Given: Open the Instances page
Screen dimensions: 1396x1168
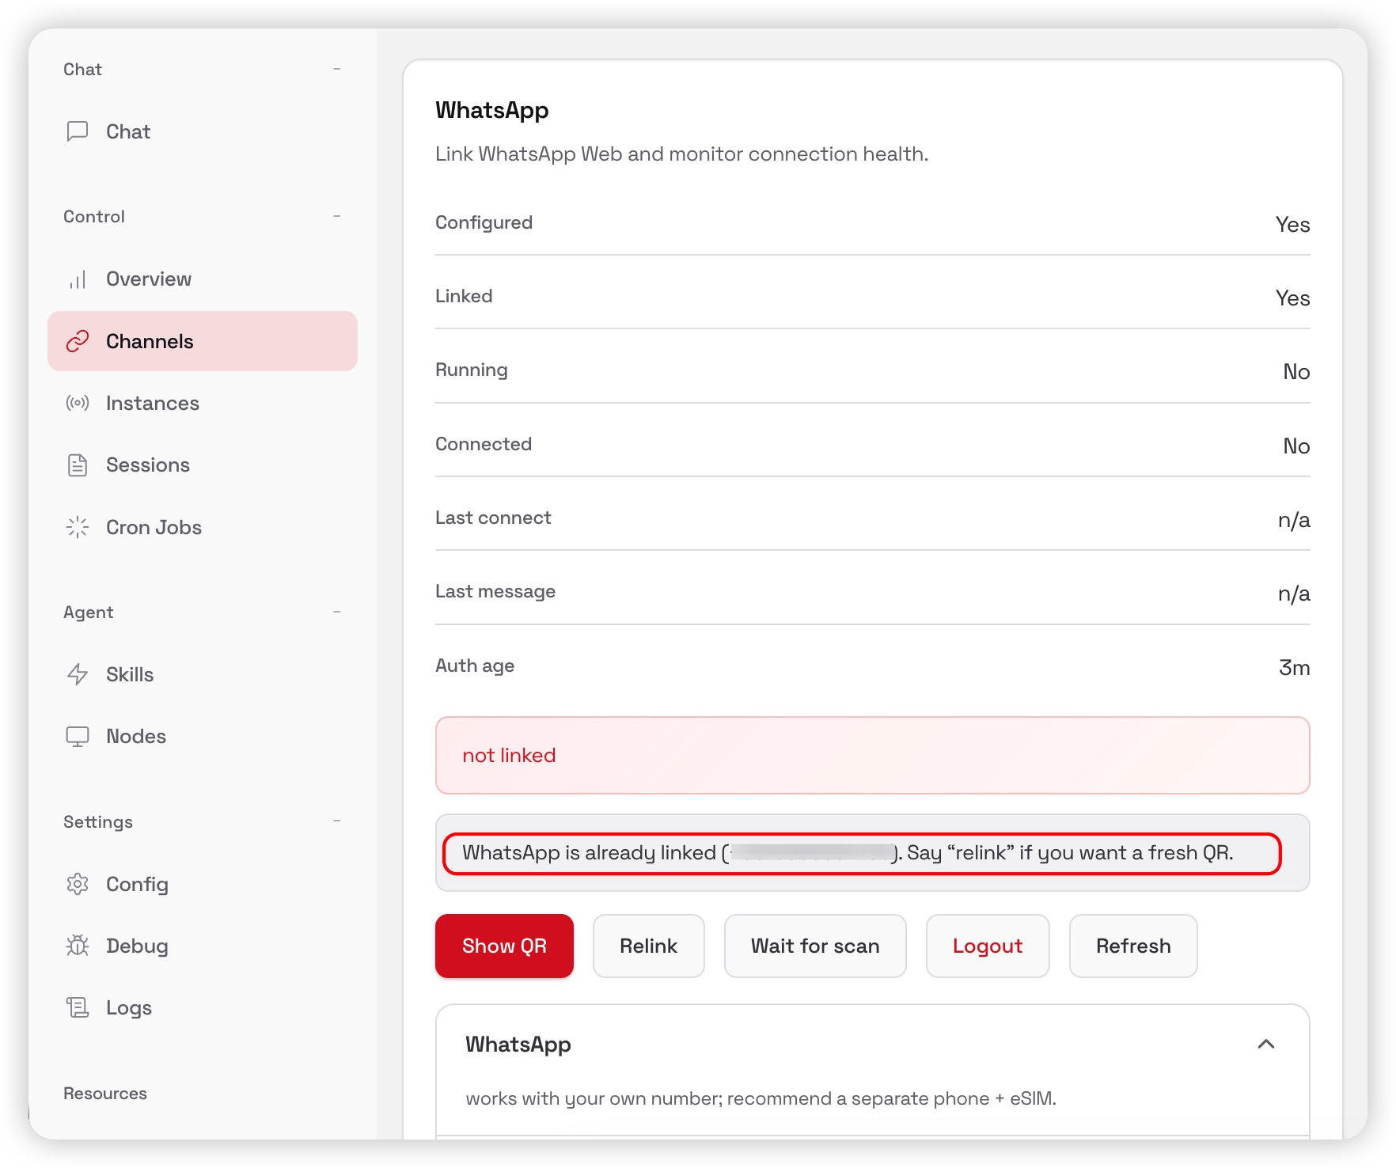Looking at the screenshot, I should pos(203,403).
